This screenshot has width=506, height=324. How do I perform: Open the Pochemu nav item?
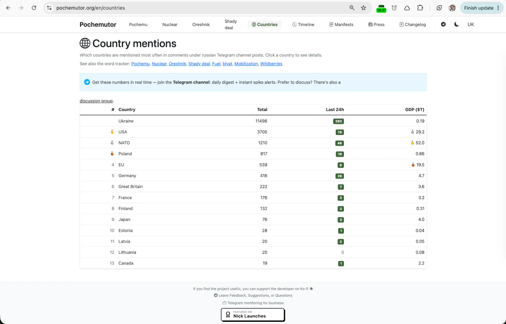[x=138, y=24]
